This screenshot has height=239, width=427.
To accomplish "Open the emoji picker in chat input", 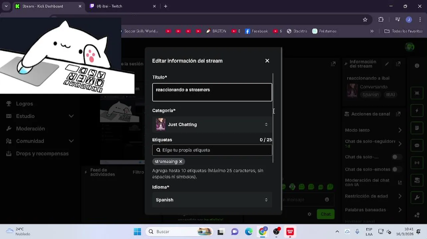I will (x=327, y=199).
